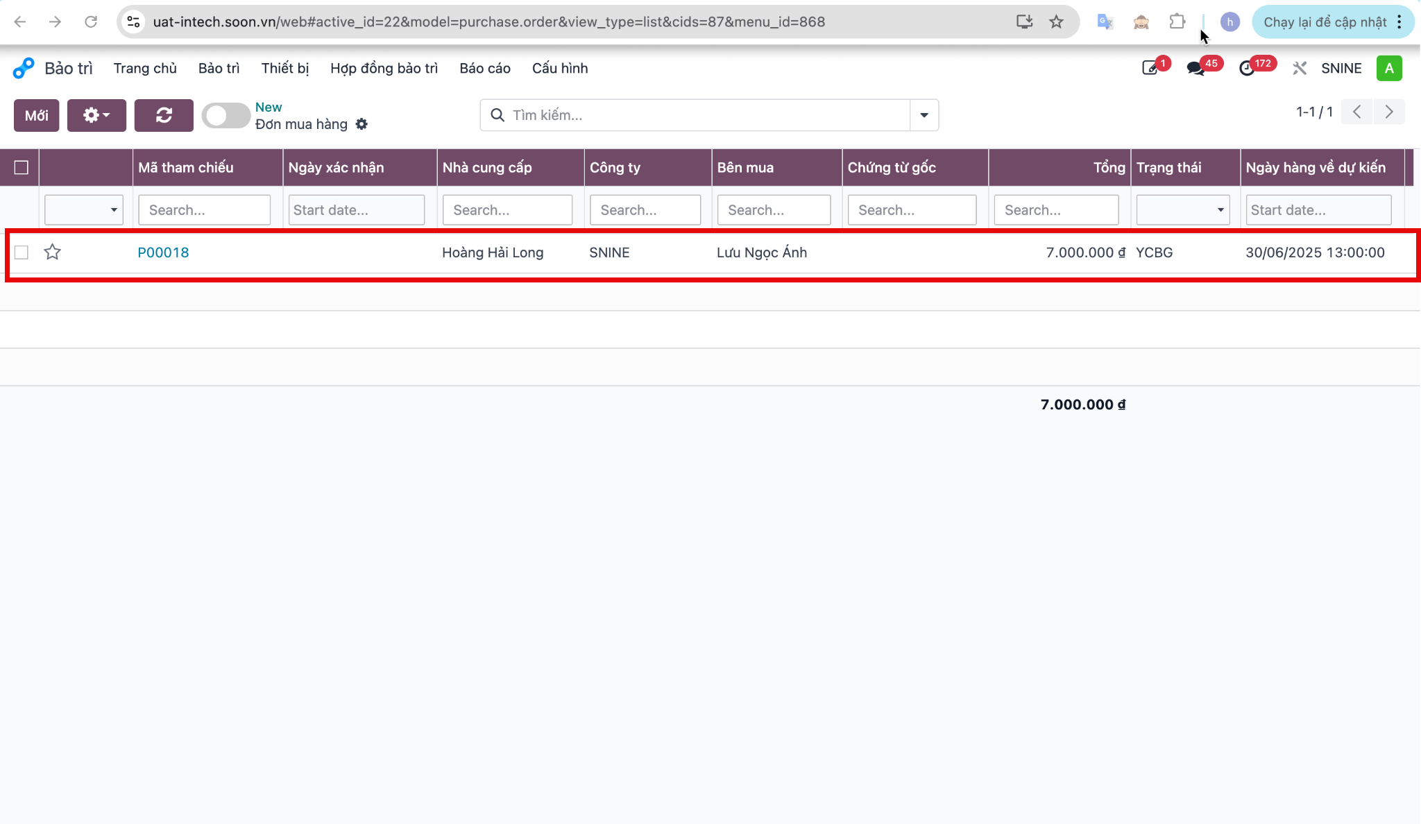
Task: Focus the Nhà cung cấp search field
Action: [507, 209]
